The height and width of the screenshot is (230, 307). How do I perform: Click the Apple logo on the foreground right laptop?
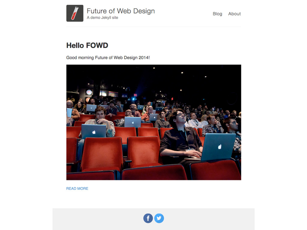click(x=220, y=147)
